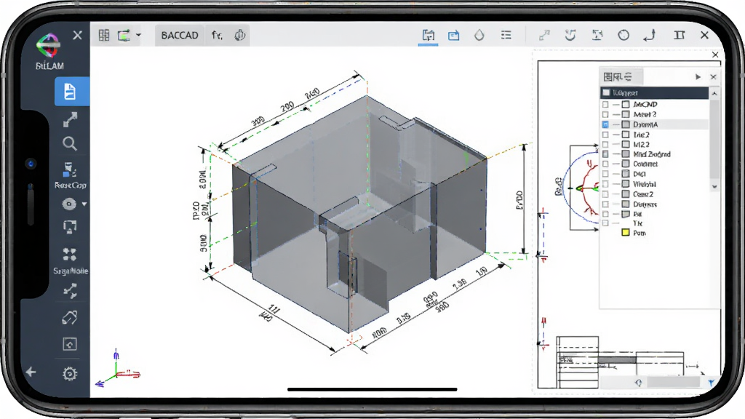Select the disc icon in the sidebar
Screen dimensions: 745x419
[x=69, y=204]
